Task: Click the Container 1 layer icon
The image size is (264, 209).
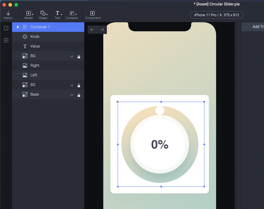Action: pyautogui.click(x=25, y=27)
